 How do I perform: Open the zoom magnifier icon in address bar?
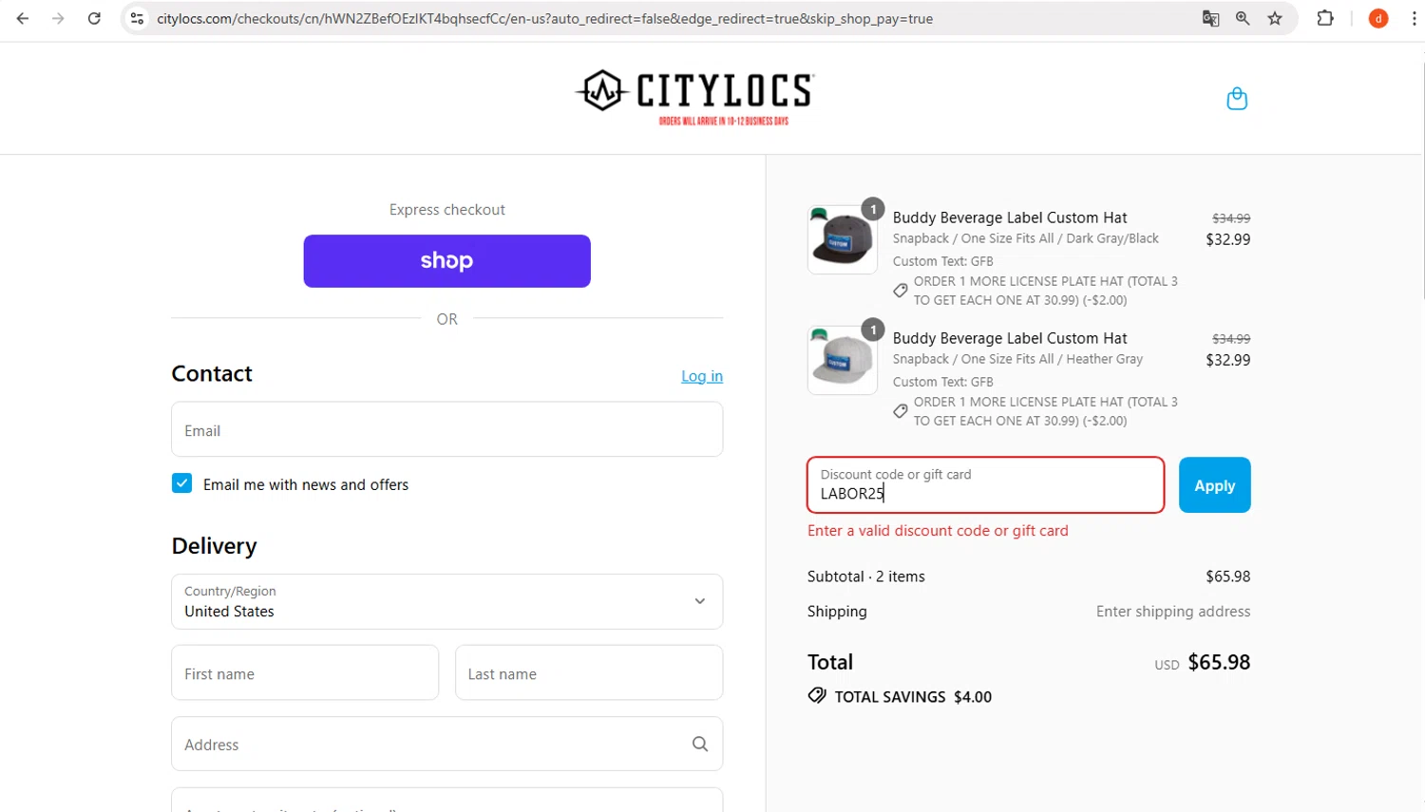[x=1243, y=18]
